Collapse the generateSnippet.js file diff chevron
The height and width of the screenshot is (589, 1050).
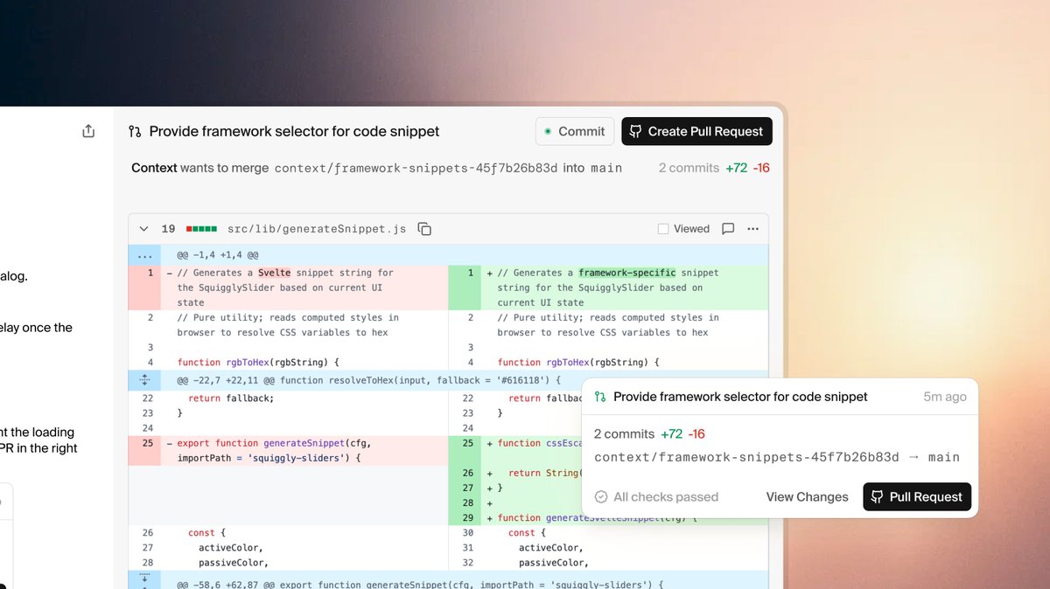click(143, 229)
